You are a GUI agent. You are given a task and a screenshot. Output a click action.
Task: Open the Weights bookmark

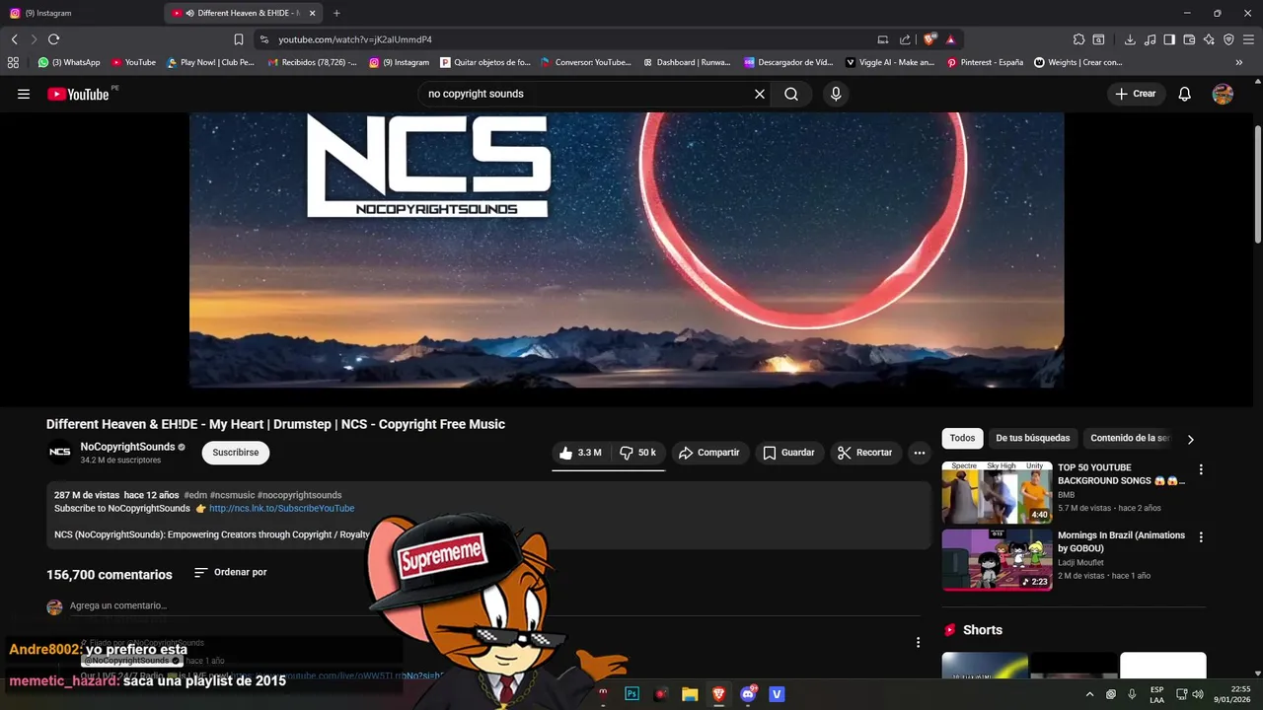point(1077,62)
